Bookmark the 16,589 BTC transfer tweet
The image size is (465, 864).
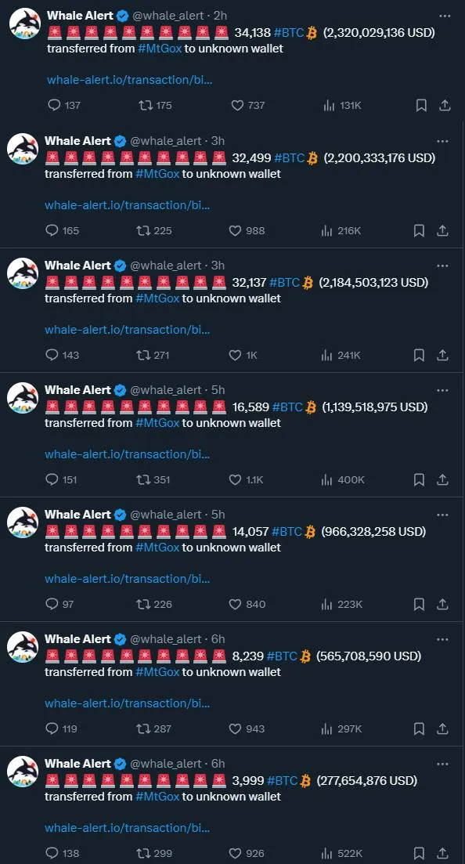420,479
